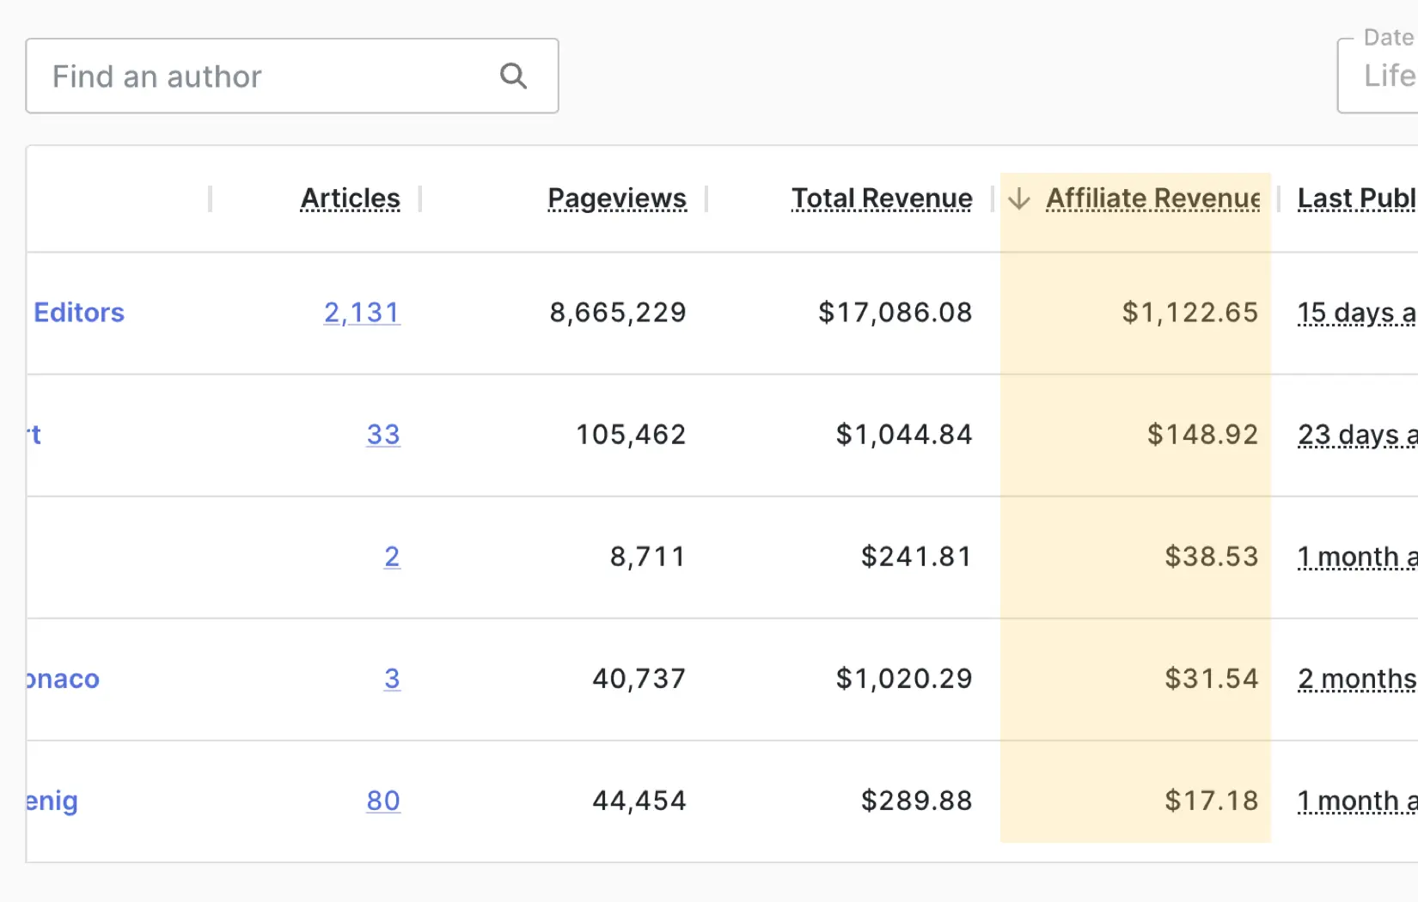This screenshot has height=902, width=1418.
Task: Sort by Last Published column header
Action: [x=1356, y=198]
